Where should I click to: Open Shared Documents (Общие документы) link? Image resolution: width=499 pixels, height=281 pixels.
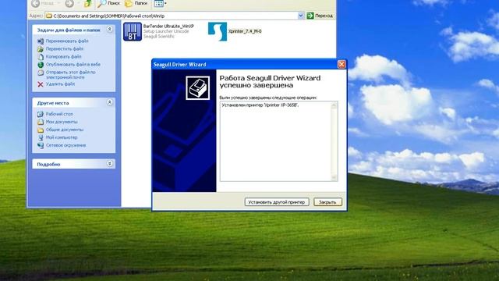(65, 130)
